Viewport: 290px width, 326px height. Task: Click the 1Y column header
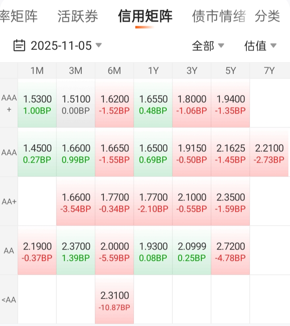click(153, 71)
